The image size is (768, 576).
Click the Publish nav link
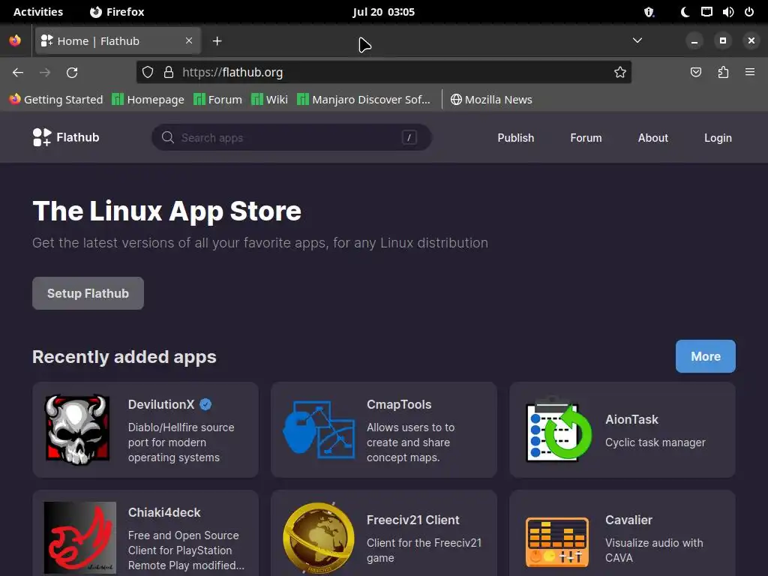coord(516,138)
